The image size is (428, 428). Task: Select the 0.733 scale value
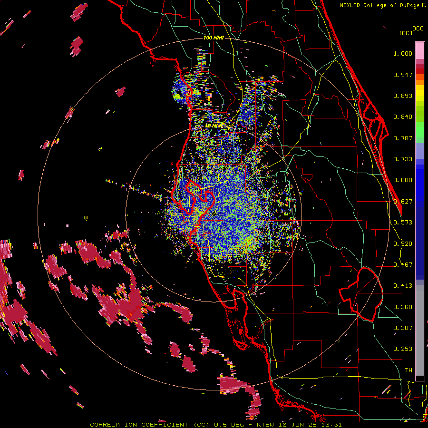[403, 159]
